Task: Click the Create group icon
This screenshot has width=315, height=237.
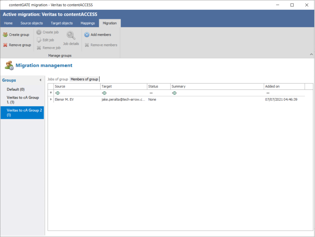Action: click(x=5, y=35)
